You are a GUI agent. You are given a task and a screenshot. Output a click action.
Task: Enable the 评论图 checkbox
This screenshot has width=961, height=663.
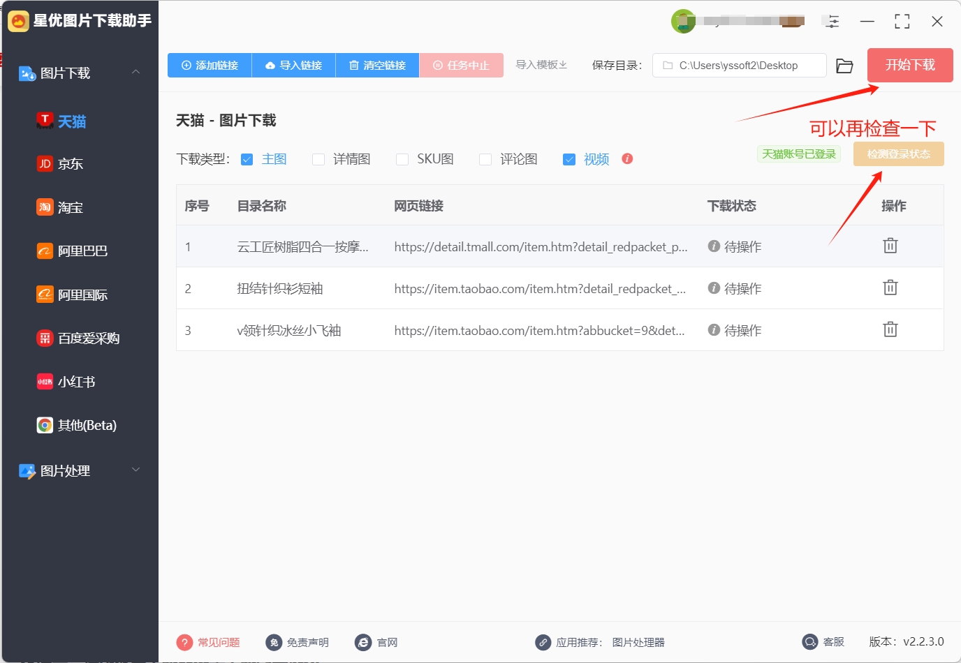point(485,159)
